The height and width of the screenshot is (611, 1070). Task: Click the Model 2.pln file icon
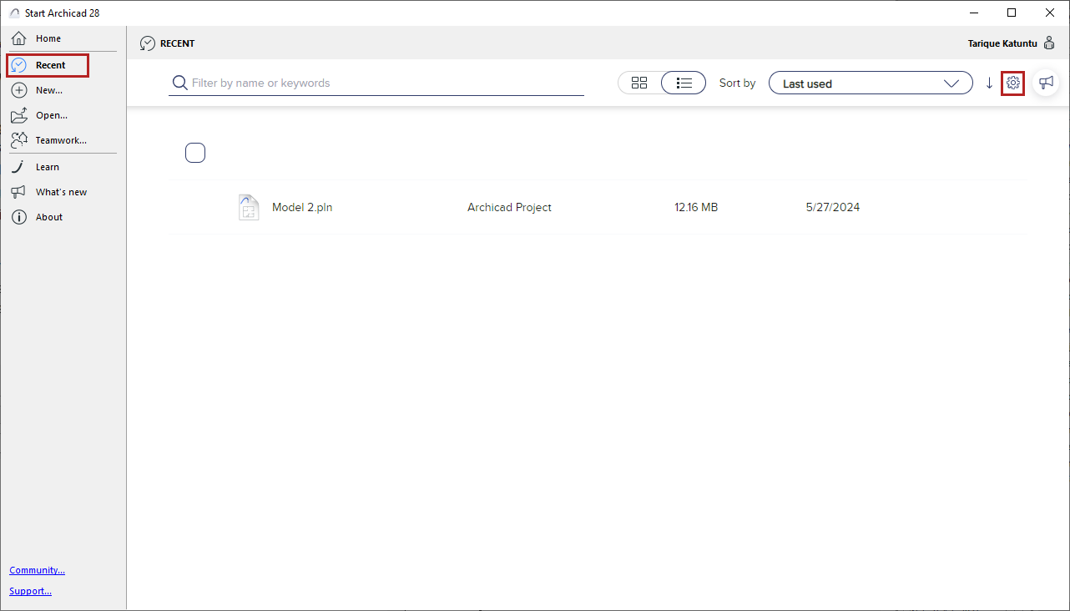point(248,207)
